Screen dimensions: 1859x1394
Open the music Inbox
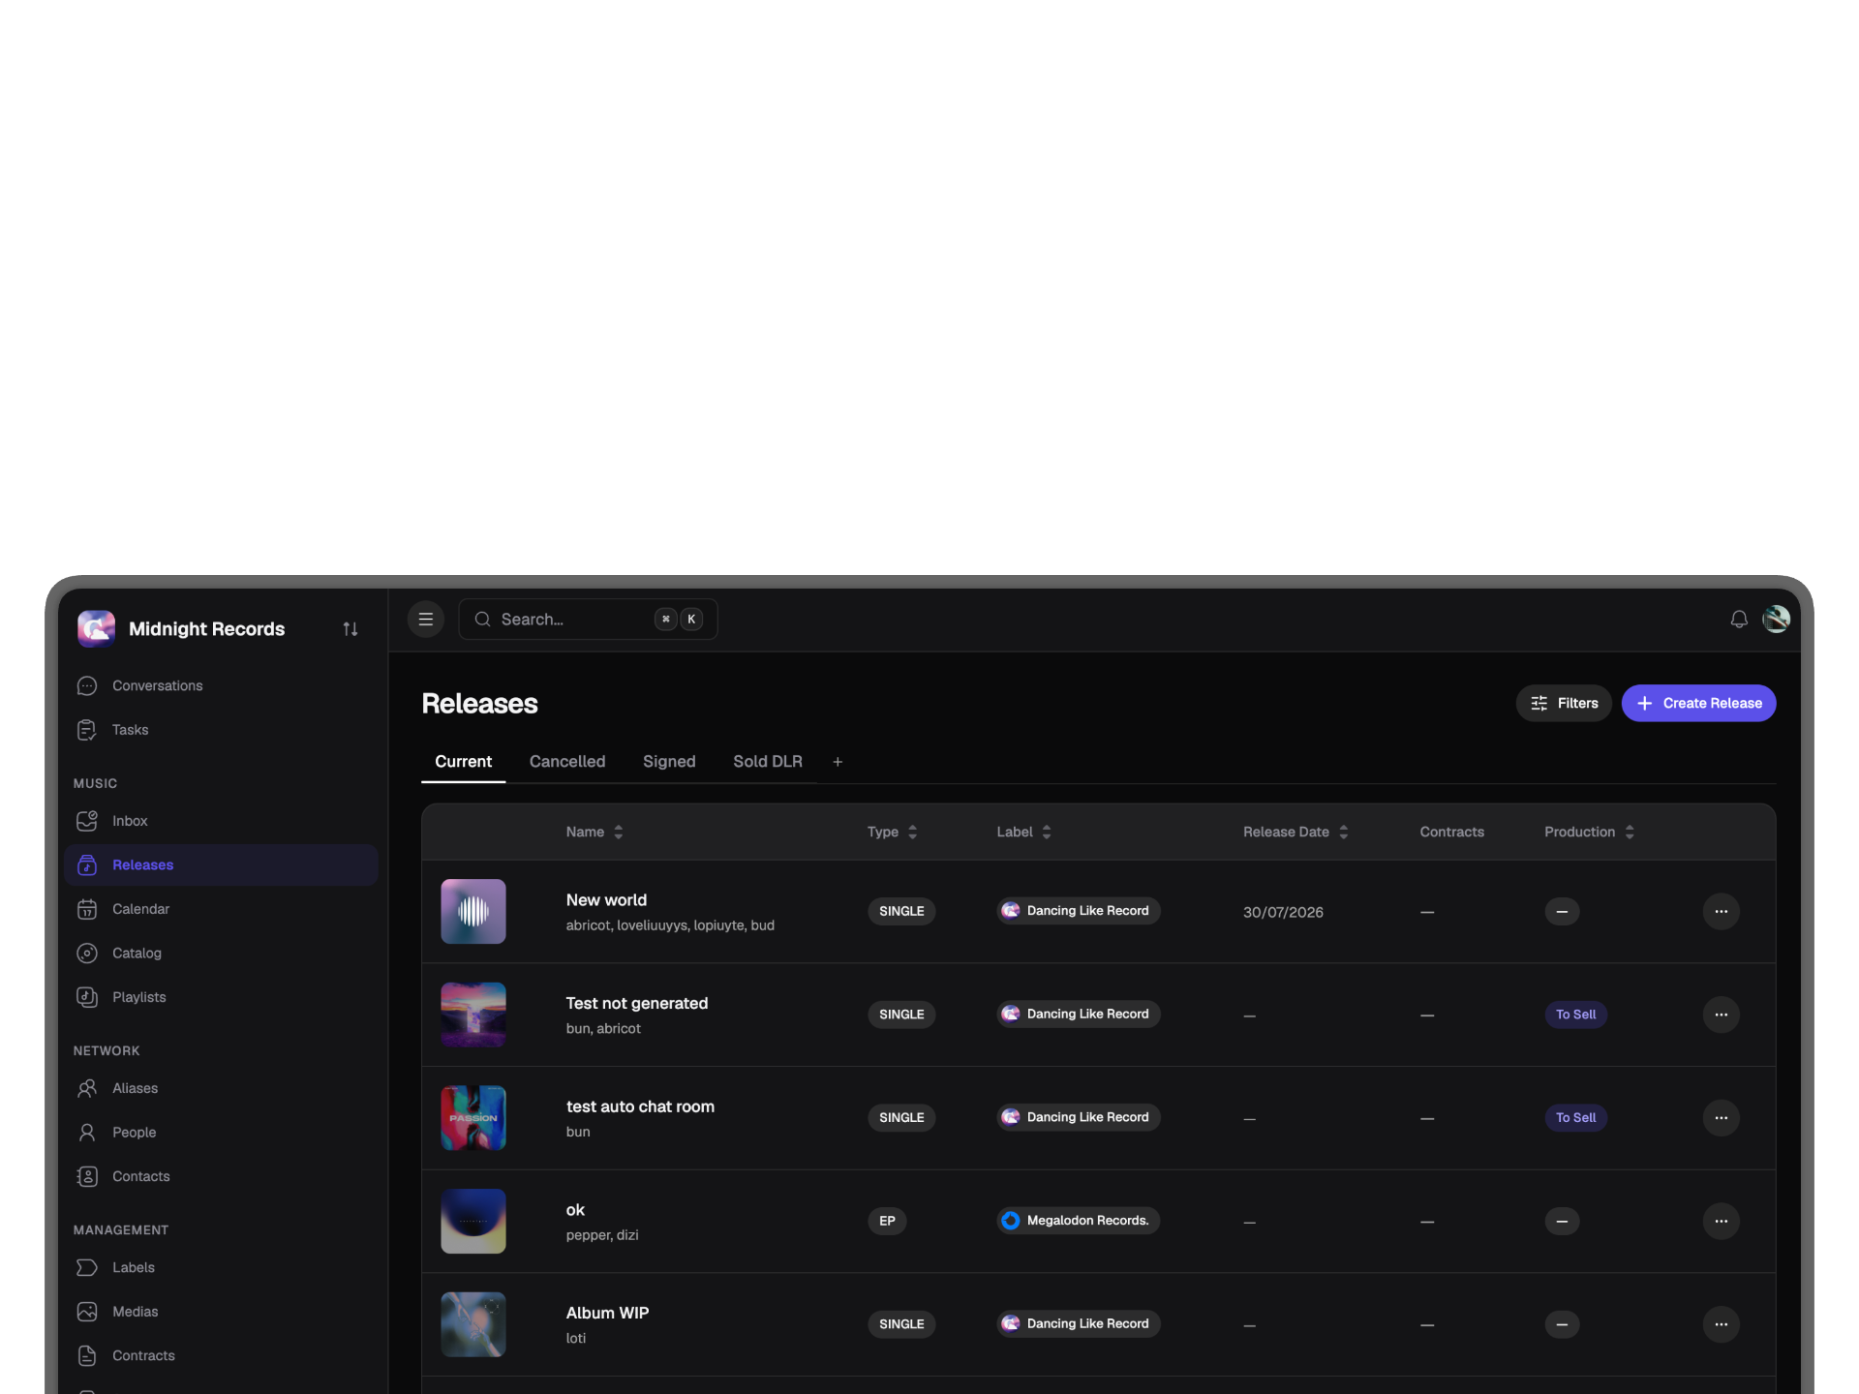pos(221,821)
